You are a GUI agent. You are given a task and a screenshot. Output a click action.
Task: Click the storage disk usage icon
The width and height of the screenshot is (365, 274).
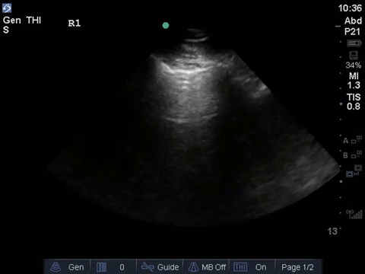click(354, 56)
